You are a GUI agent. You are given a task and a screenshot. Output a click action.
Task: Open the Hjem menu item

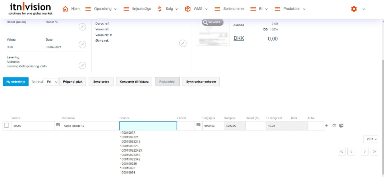[71, 9]
